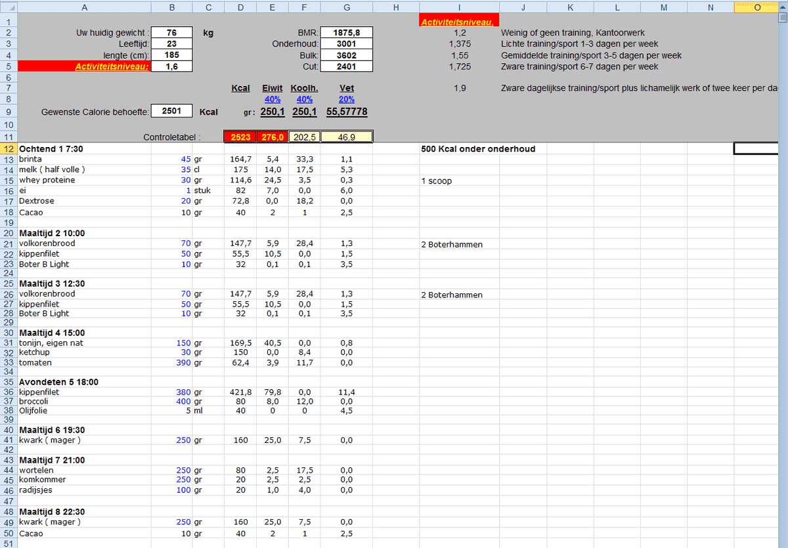Click the Leeftijd value cell showing 23
The height and width of the screenshot is (548, 788).
[171, 43]
